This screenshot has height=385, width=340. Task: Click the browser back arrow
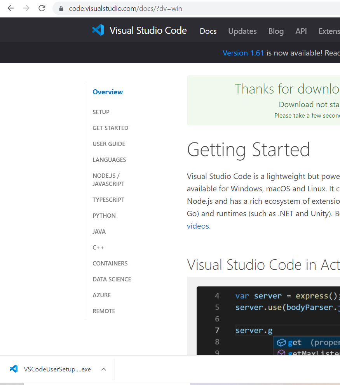coord(10,9)
